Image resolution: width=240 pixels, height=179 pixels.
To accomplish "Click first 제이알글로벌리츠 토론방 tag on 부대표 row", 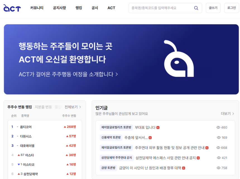I will [x=116, y=127].
